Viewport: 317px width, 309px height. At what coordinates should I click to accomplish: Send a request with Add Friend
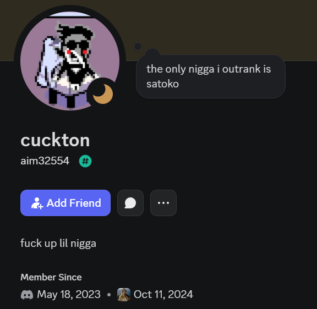(x=65, y=203)
